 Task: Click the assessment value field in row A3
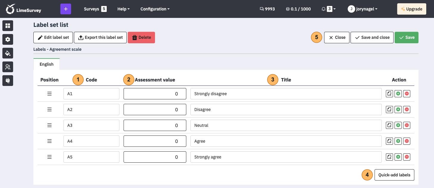[x=155, y=125]
